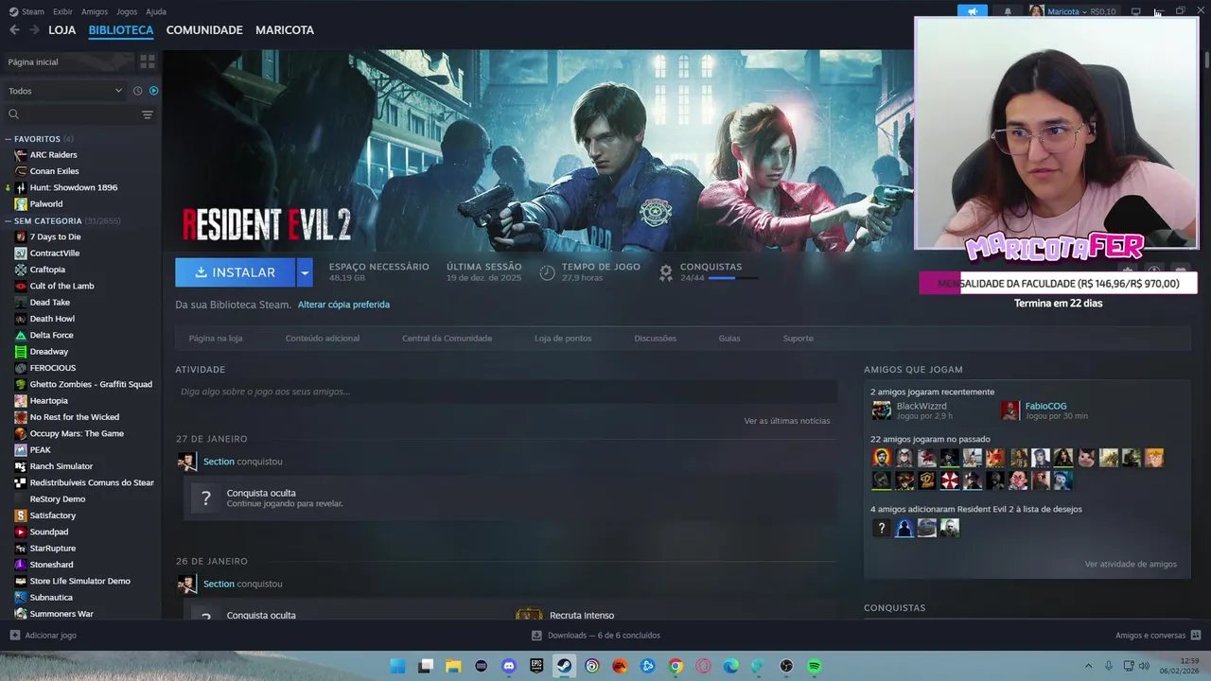Click the activity text input field
This screenshot has width=1211, height=681.
point(506,392)
